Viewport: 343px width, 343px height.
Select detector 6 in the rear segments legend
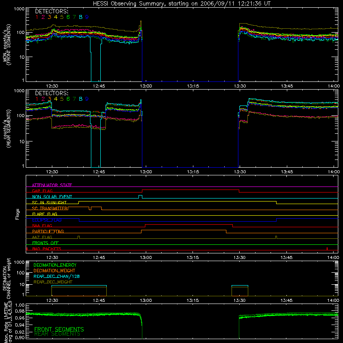[x=68, y=99]
